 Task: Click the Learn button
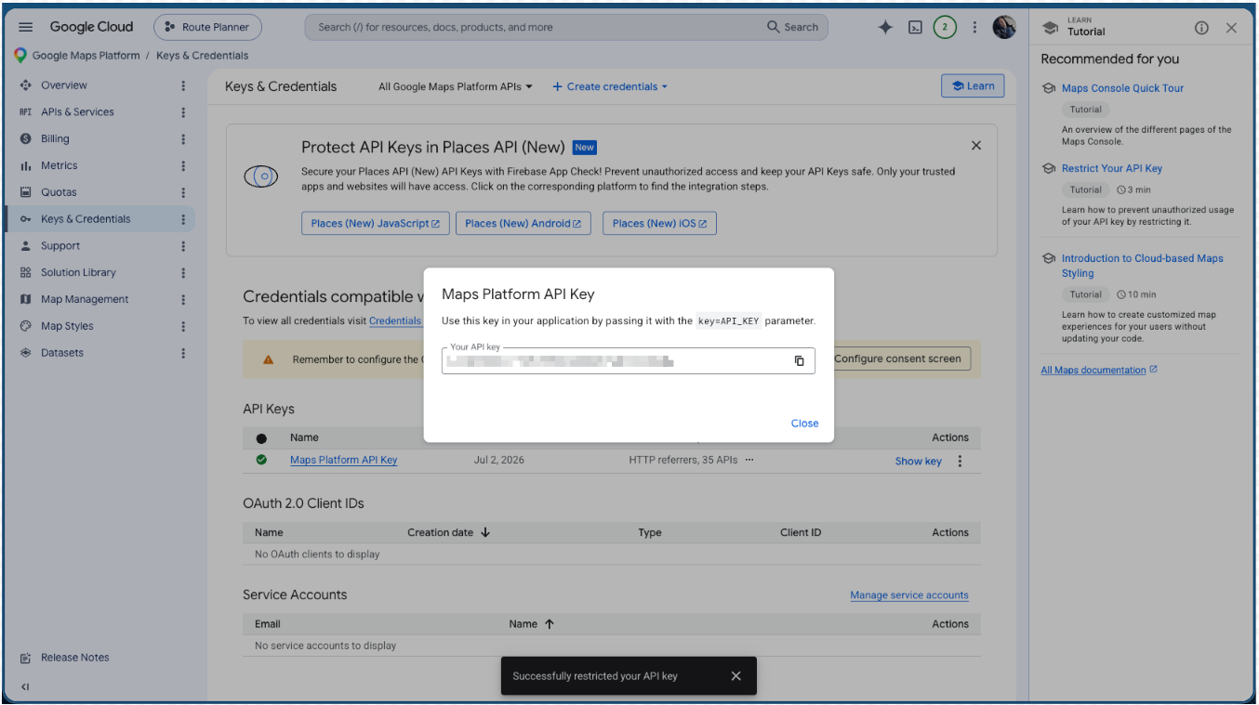coord(973,86)
